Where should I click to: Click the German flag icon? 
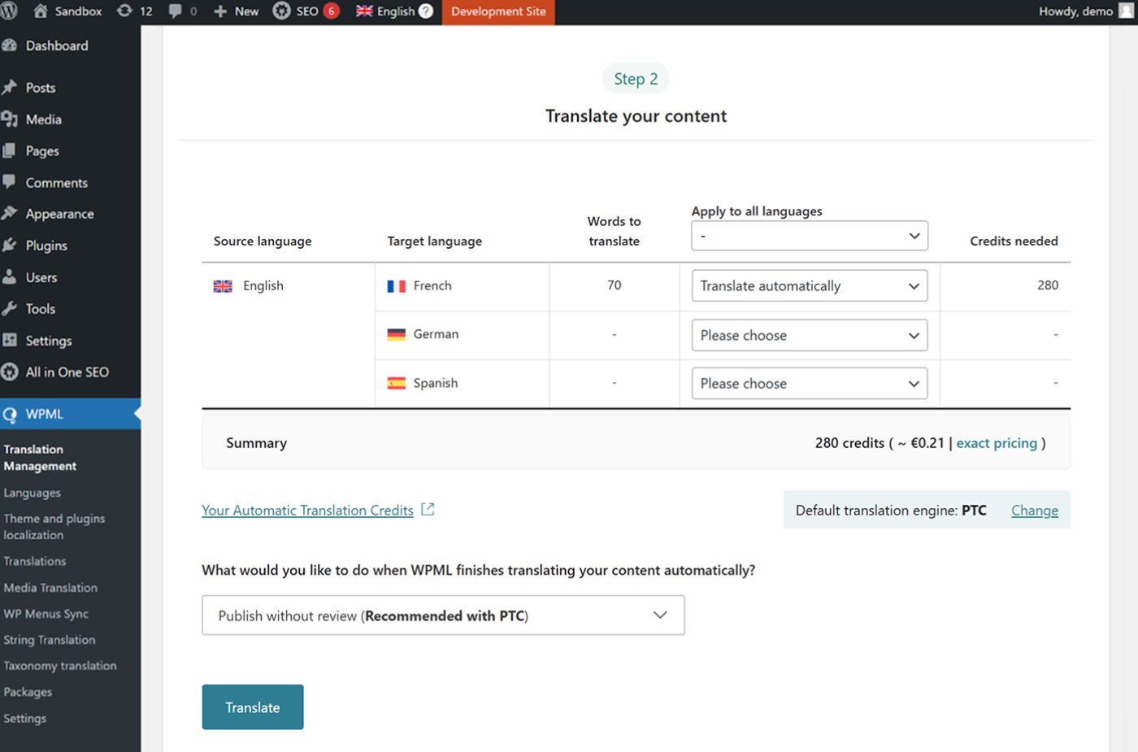click(x=397, y=334)
